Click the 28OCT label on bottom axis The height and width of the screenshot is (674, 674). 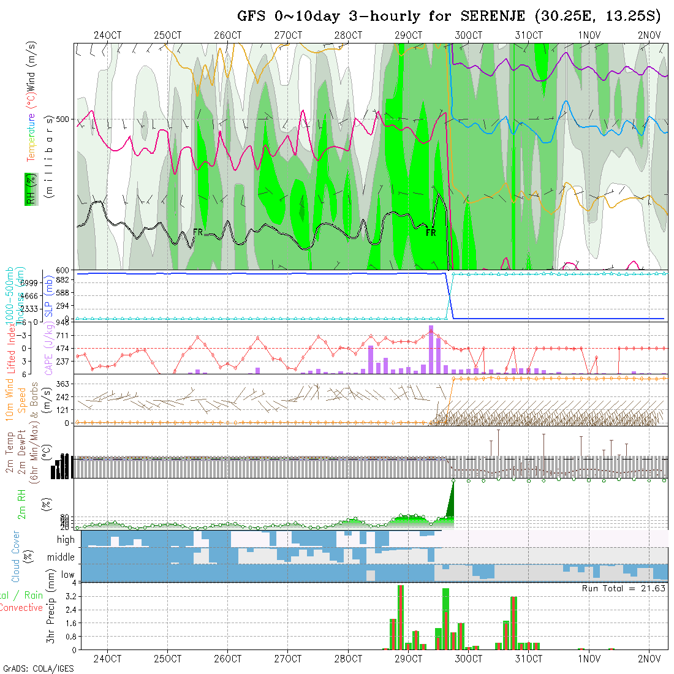click(x=348, y=659)
